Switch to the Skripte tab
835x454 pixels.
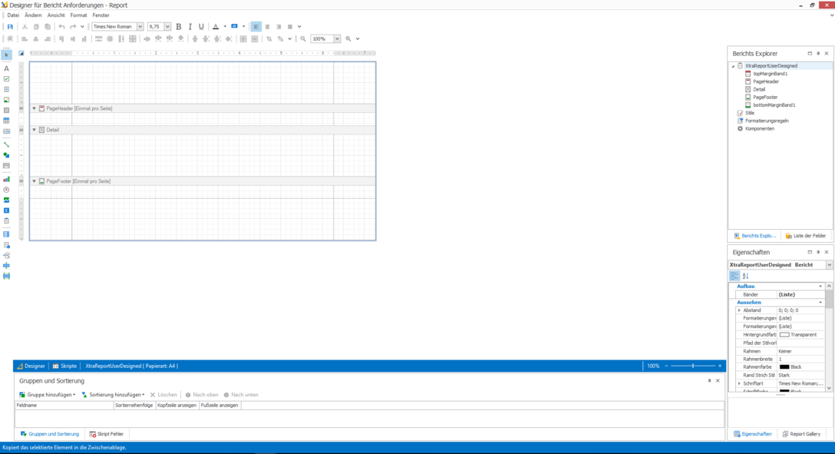pyautogui.click(x=65, y=366)
